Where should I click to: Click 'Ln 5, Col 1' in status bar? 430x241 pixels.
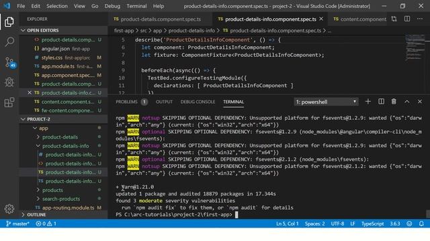pyautogui.click(x=287, y=224)
